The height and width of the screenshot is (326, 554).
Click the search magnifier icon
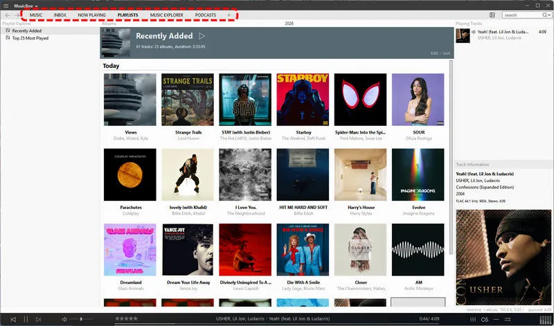pos(545,15)
